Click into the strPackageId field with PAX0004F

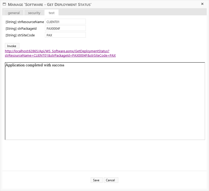pyautogui.click(x=65, y=28)
